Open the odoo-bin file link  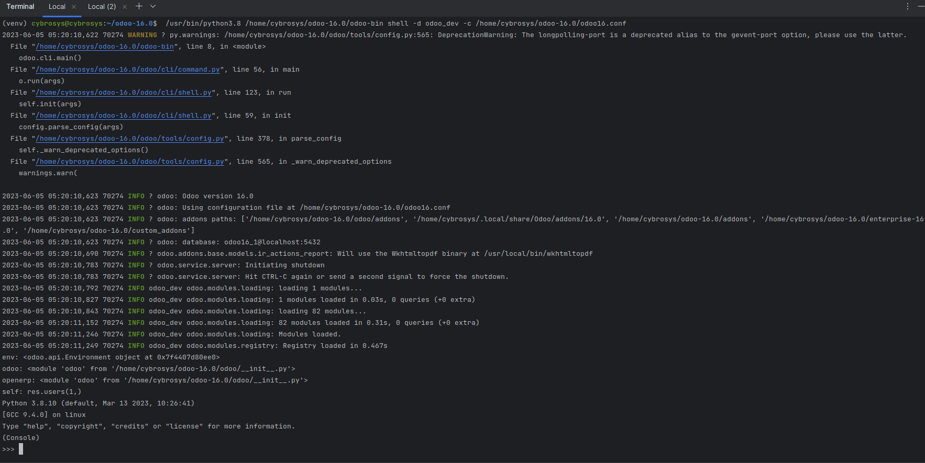[105, 47]
